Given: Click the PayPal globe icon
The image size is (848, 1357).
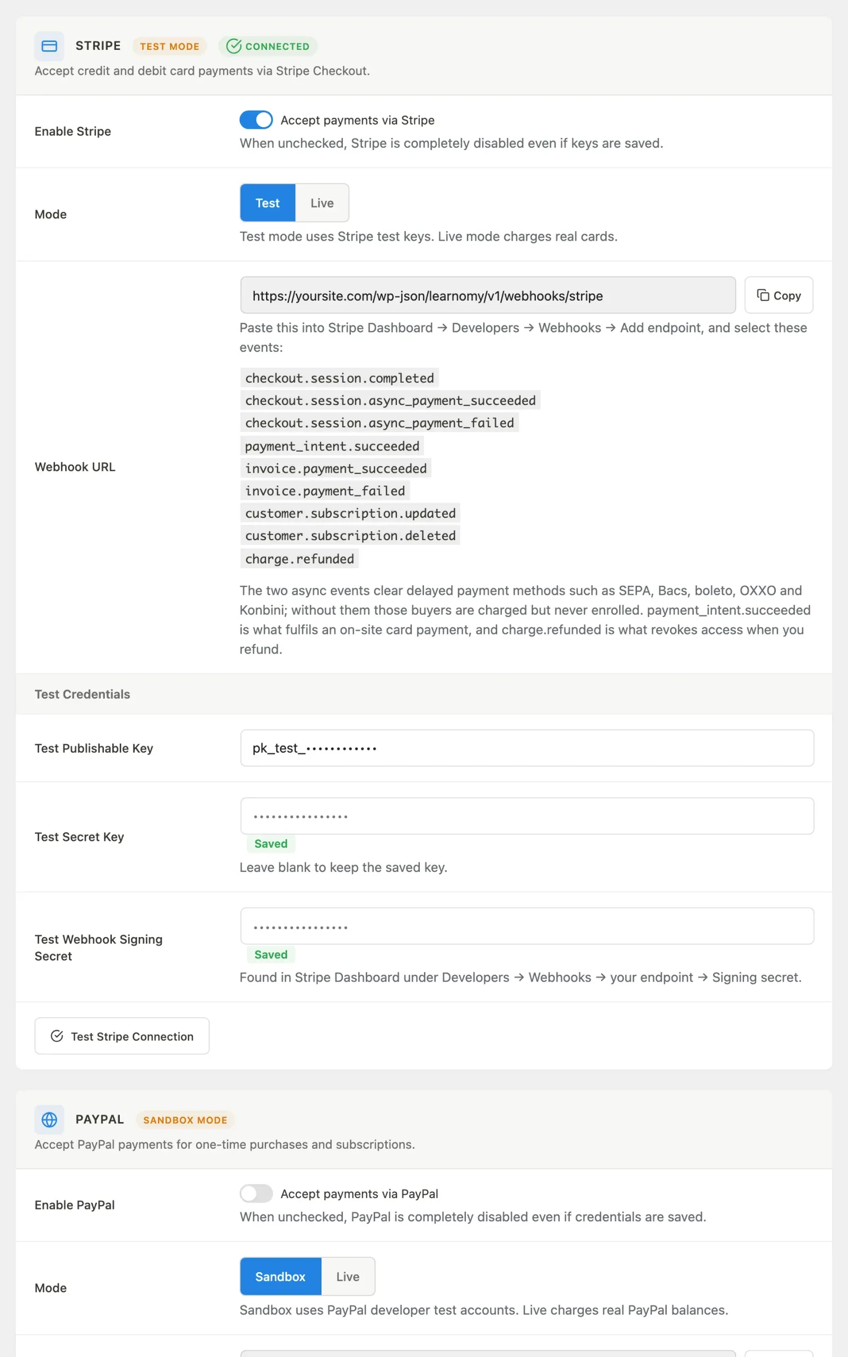Looking at the screenshot, I should click(49, 1119).
